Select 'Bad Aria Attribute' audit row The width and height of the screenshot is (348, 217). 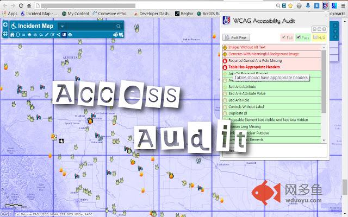pos(272,87)
